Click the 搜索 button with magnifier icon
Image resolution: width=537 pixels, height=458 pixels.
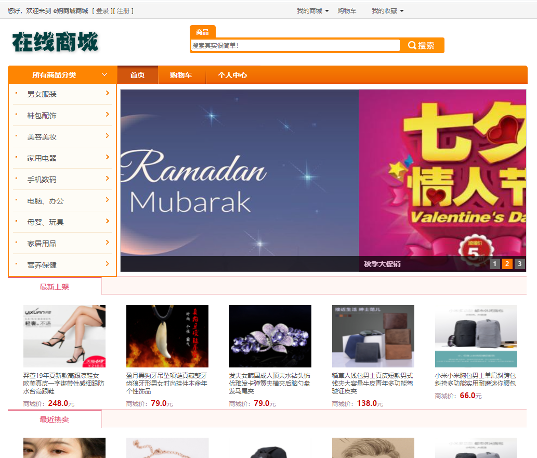(x=422, y=45)
